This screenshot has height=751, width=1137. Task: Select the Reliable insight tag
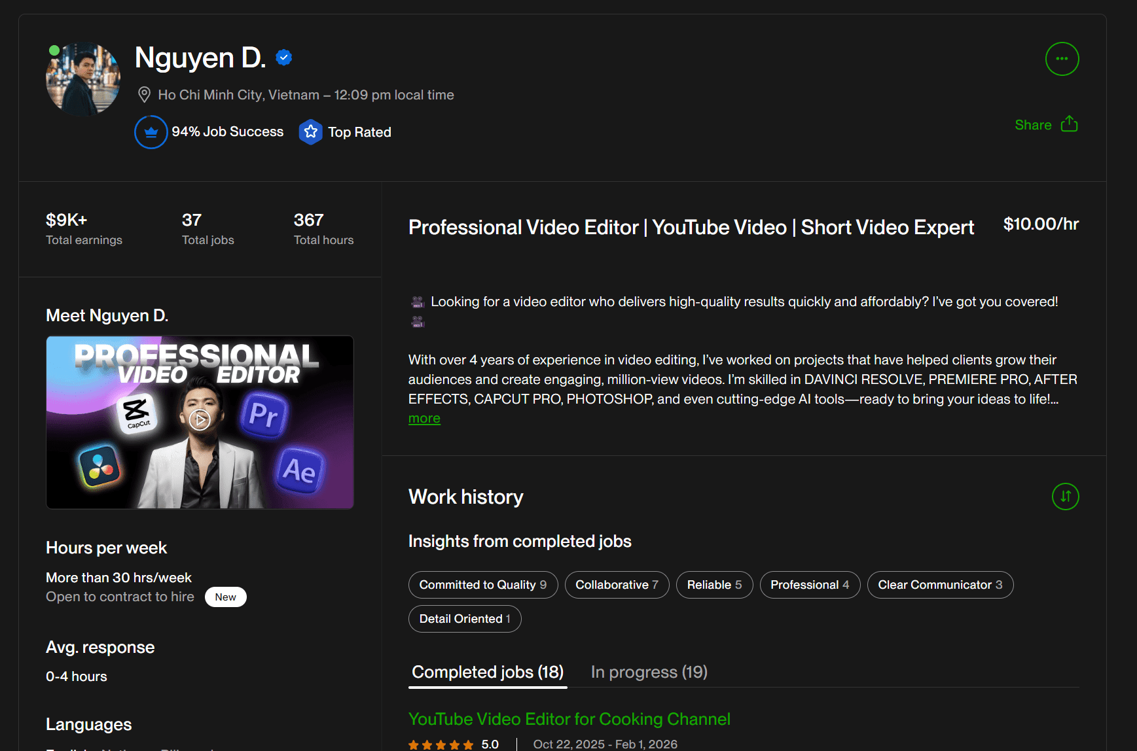pos(714,585)
